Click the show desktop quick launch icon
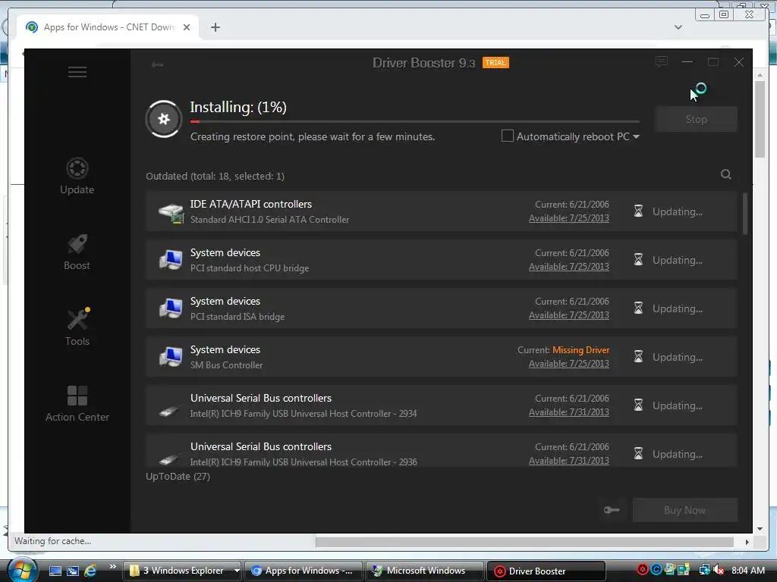This screenshot has width=777, height=582. pyautogui.click(x=55, y=571)
